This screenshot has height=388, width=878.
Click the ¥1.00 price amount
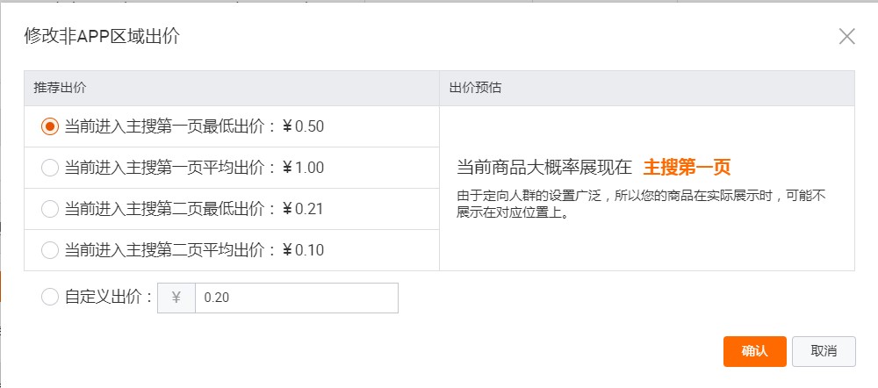point(304,168)
